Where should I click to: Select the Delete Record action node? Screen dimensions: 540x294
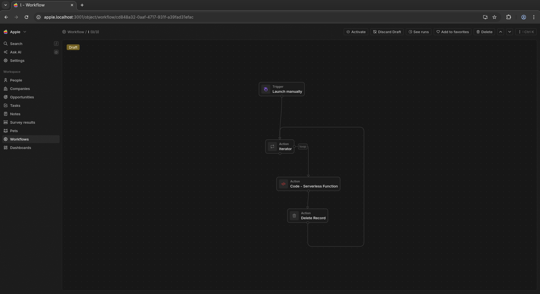point(308,216)
